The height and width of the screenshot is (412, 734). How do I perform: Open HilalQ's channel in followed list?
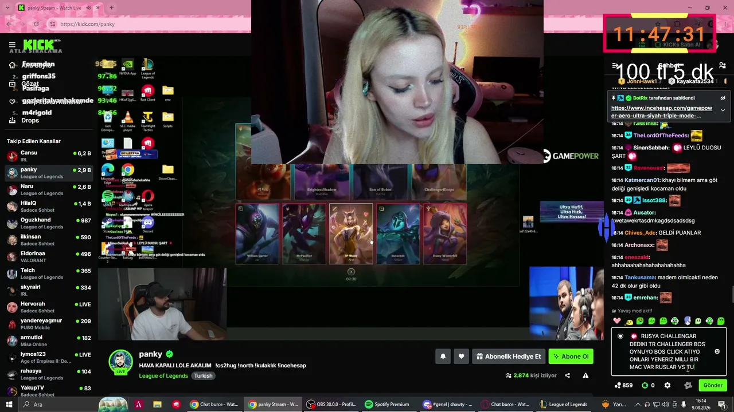[49, 207]
